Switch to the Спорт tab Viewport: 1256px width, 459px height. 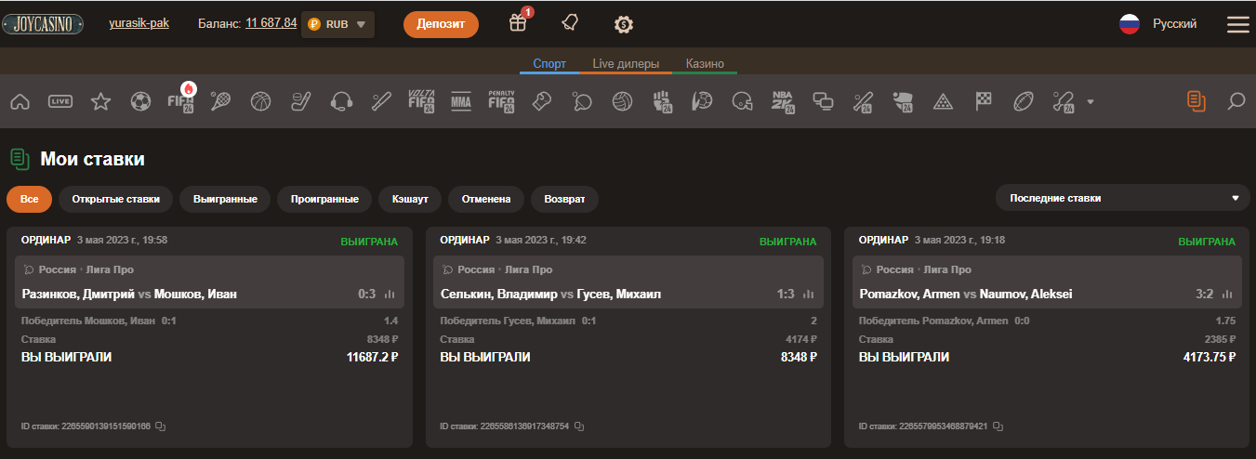[549, 64]
